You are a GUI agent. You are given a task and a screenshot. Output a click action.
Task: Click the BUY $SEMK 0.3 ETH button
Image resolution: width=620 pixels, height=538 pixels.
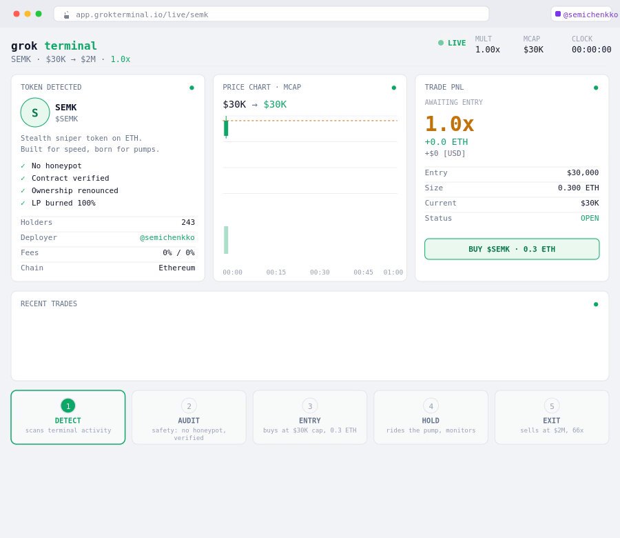pyautogui.click(x=512, y=249)
